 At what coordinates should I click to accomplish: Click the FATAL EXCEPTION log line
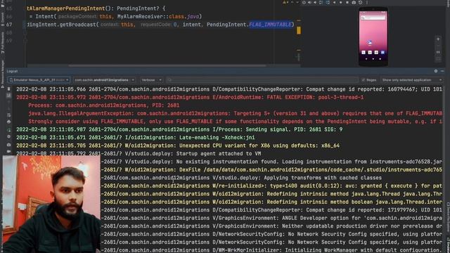pos(190,97)
